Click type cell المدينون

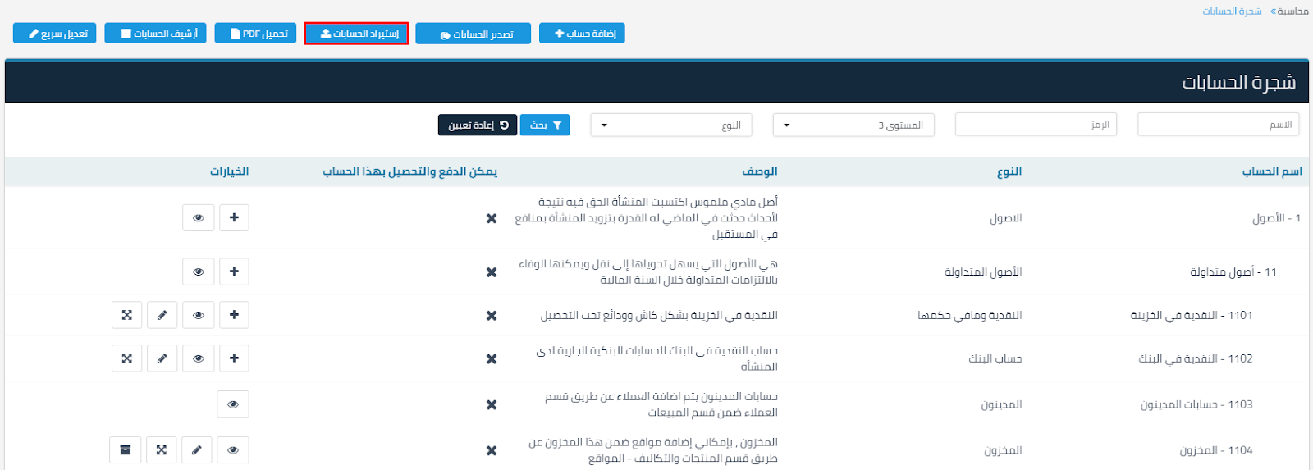[x=1001, y=404]
